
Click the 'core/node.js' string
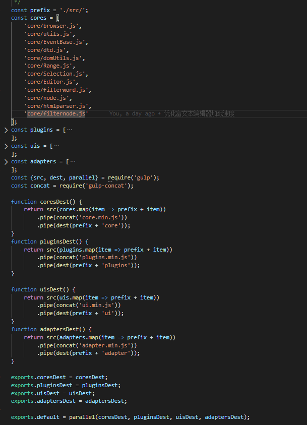pyautogui.click(x=46, y=98)
